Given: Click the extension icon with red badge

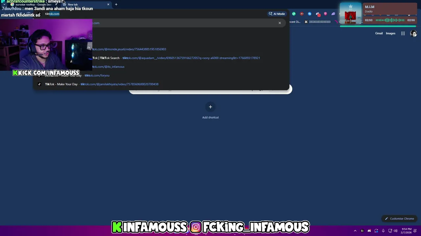Looking at the screenshot, I should point(318,14).
